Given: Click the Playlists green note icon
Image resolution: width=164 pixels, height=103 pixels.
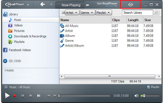Looking at the screenshot, I should (10, 42).
